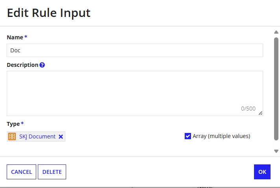Click the Type field label

tap(13, 124)
